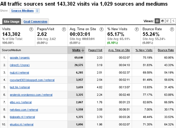Switch to Goal Conversion tab
This screenshot has height=128, width=176.
[x=35, y=21]
